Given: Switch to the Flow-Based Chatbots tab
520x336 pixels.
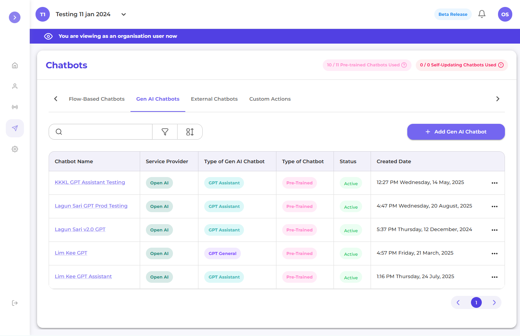Looking at the screenshot, I should click(97, 99).
